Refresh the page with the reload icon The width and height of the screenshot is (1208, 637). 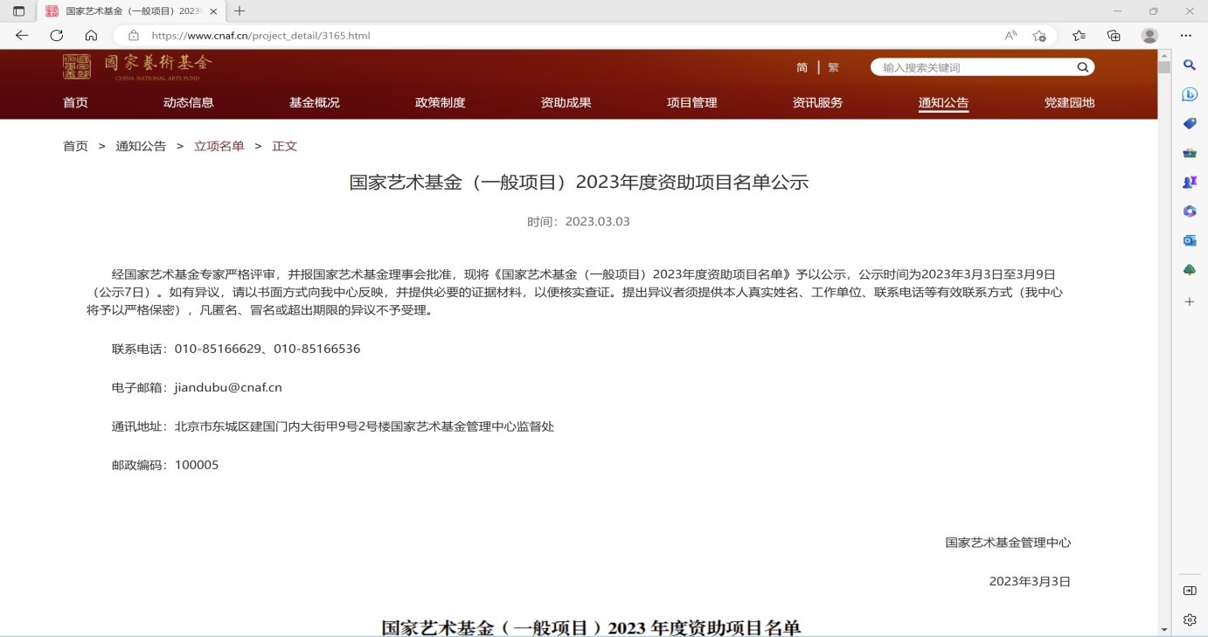tap(57, 36)
